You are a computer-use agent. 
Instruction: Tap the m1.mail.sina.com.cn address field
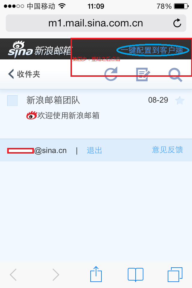click(x=96, y=23)
